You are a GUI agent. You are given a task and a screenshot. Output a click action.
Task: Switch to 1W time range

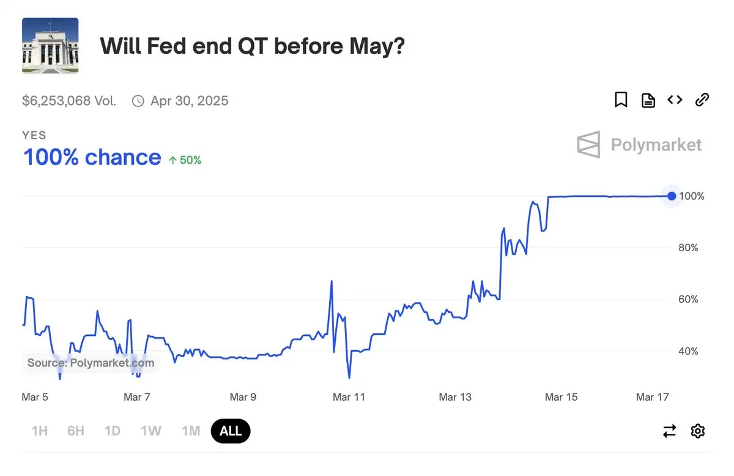pyautogui.click(x=150, y=431)
